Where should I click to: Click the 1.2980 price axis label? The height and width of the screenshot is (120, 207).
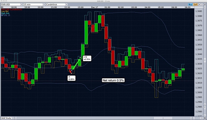tap(199, 111)
